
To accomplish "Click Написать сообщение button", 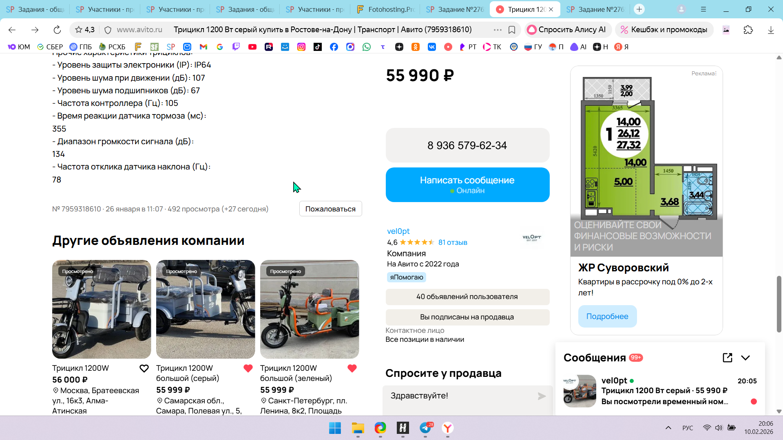I will (467, 185).
